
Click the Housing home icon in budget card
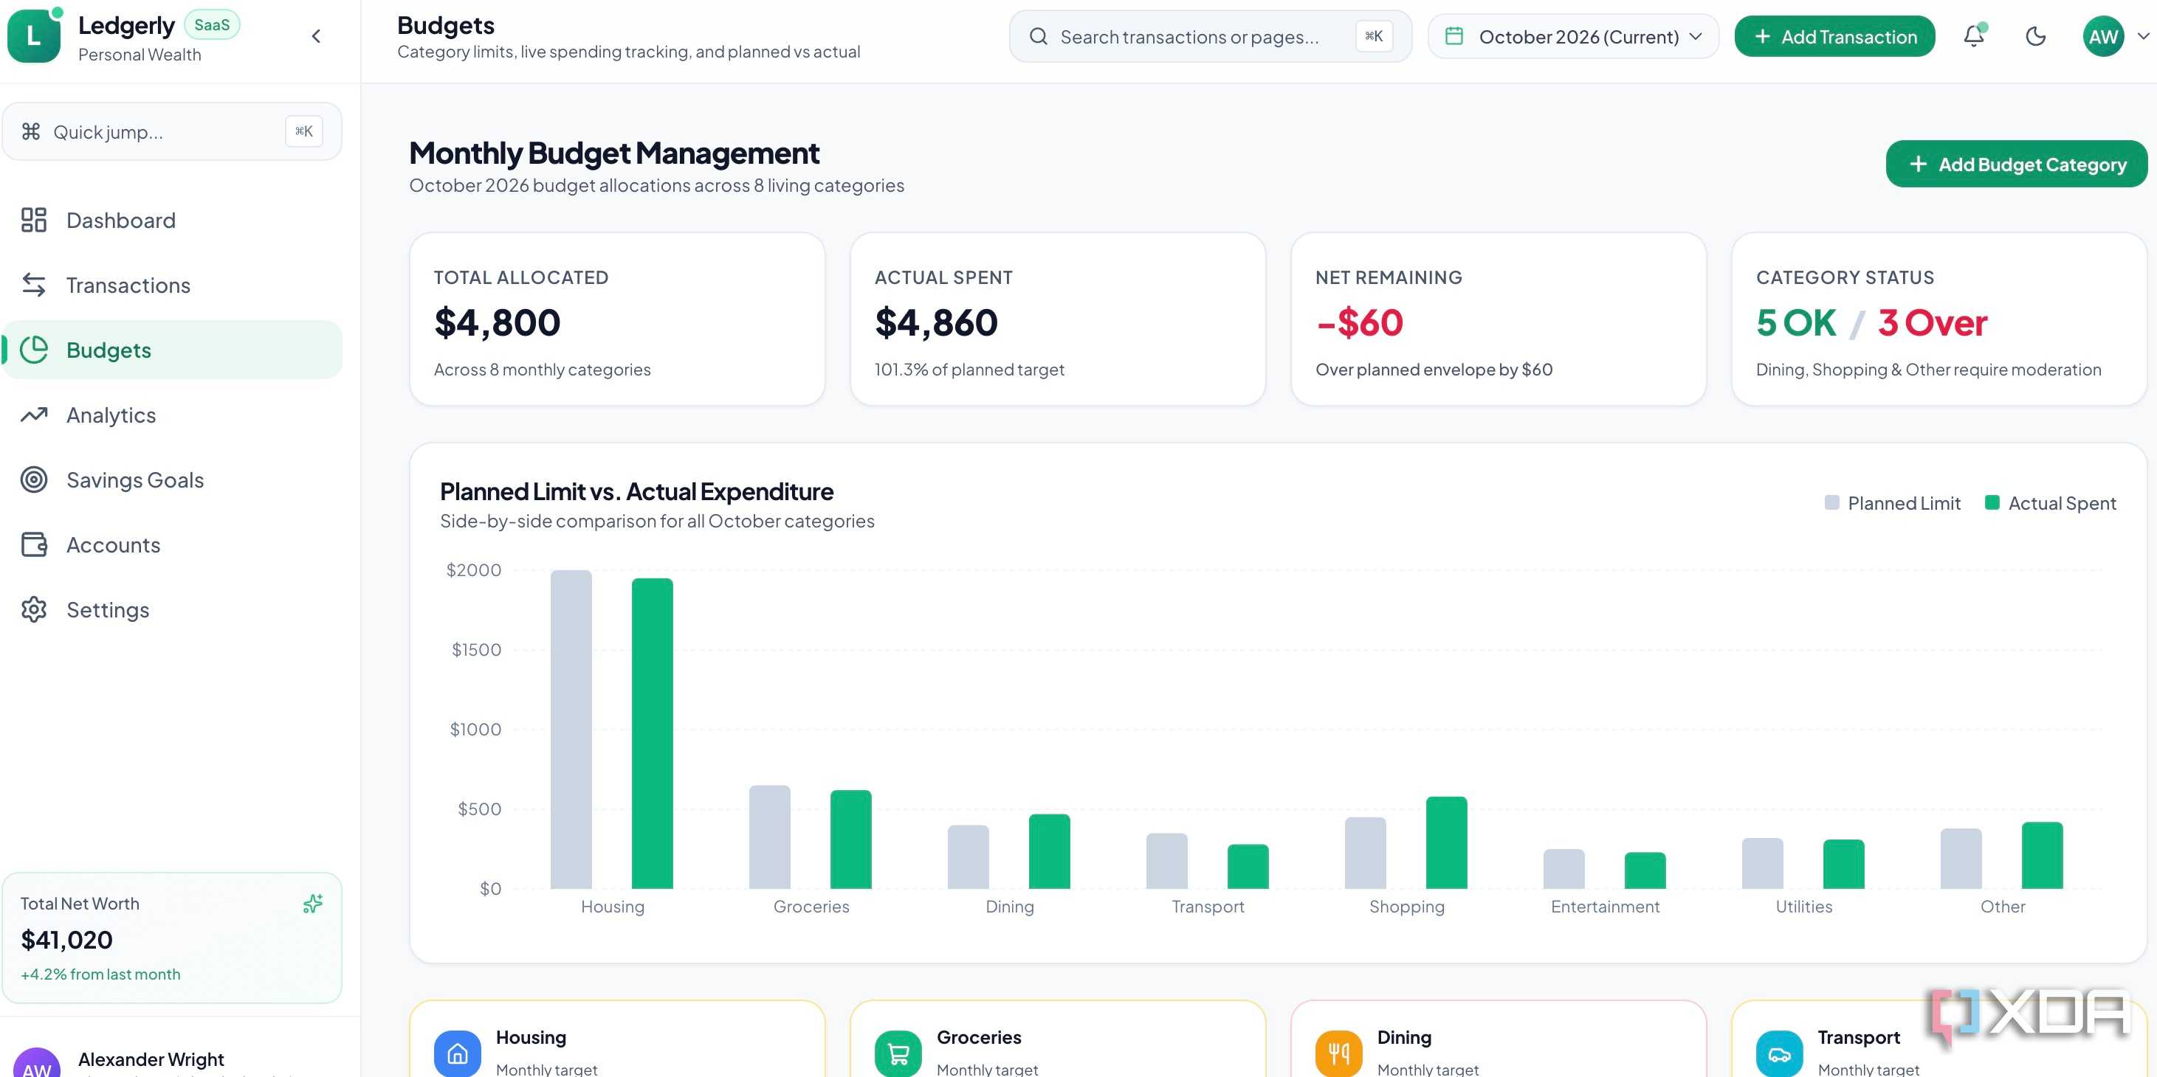point(457,1053)
